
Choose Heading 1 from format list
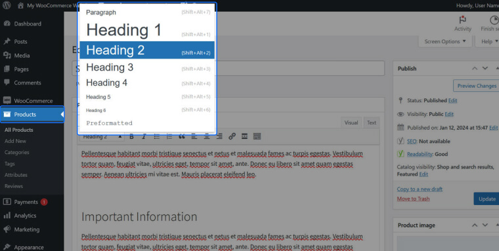coord(147,30)
